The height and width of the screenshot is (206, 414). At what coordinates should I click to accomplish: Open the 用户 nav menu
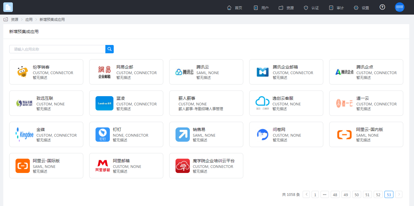click(261, 8)
